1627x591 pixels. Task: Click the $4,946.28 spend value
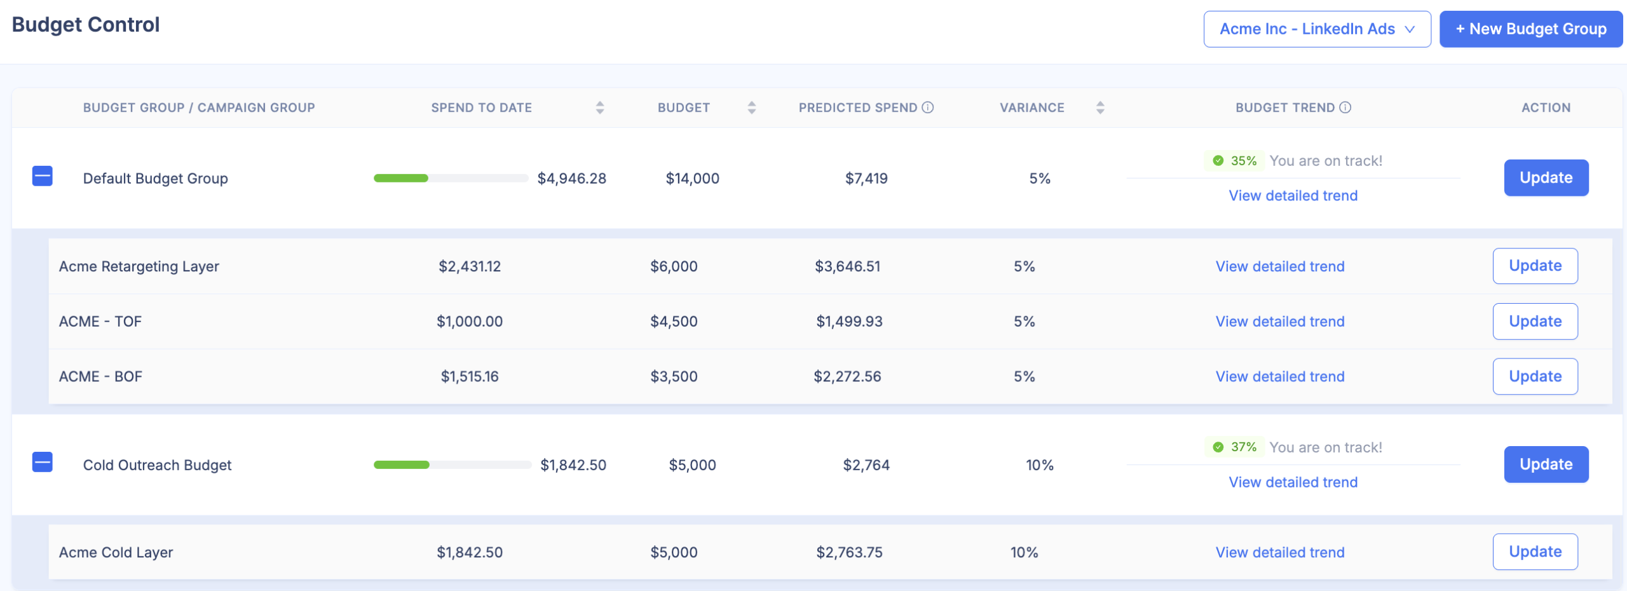(572, 179)
